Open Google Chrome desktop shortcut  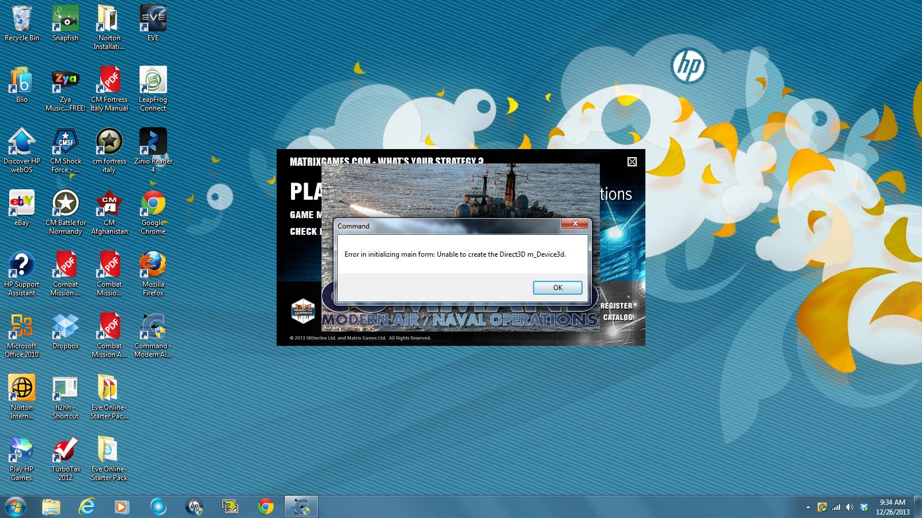(153, 212)
